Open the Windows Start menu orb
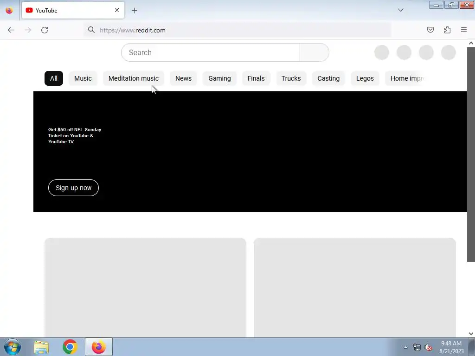This screenshot has width=475, height=356. 13,347
